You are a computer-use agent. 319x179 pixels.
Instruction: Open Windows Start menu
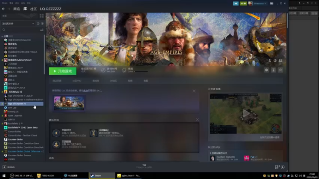pyautogui.click(x=4, y=175)
